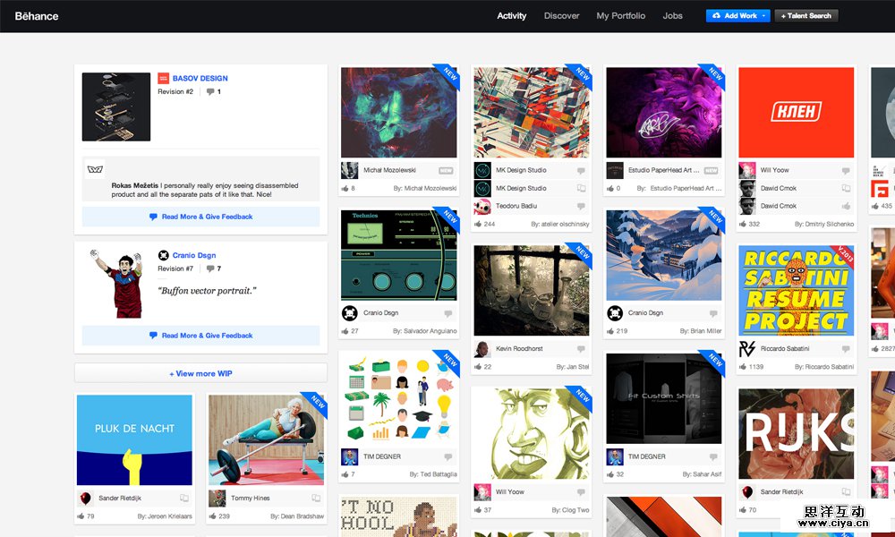The image size is (895, 537).
Task: Open the PLUK DE NACHT project thumbnail
Action: (134, 440)
